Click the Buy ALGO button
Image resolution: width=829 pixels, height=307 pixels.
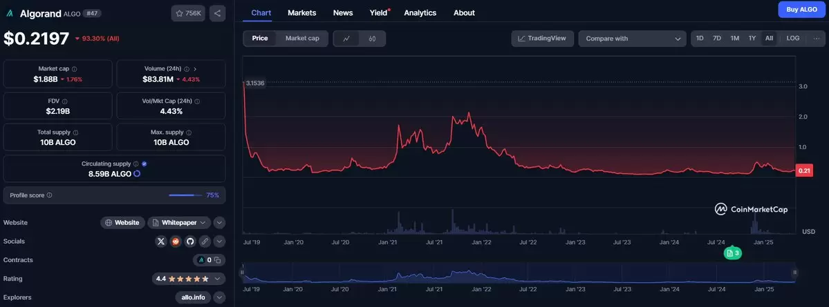click(801, 10)
